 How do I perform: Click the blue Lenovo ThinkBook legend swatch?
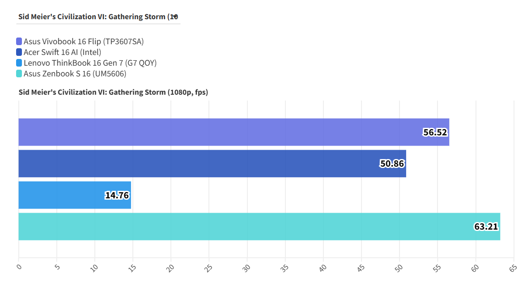coord(19,63)
